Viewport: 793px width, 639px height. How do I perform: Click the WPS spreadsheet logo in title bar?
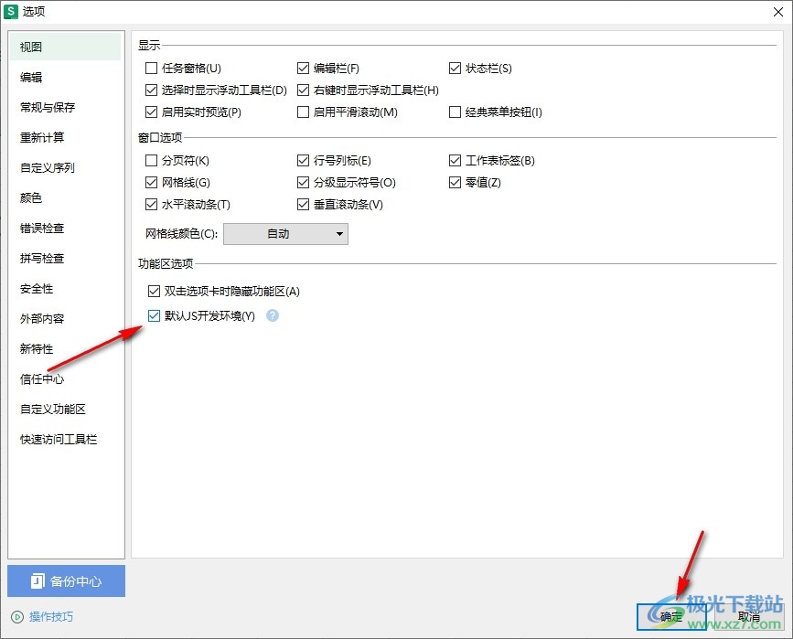pyautogui.click(x=11, y=11)
